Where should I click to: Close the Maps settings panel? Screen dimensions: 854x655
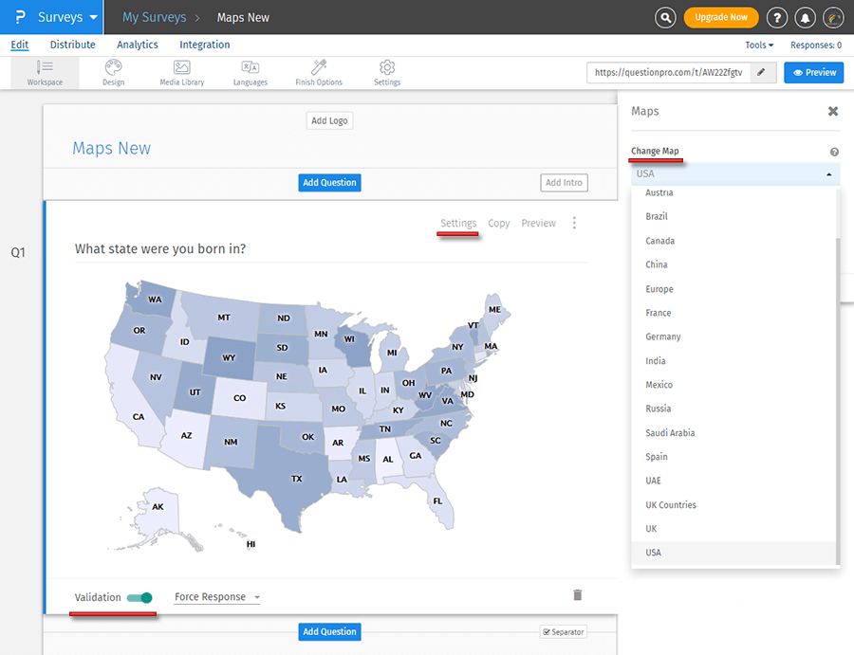832,111
